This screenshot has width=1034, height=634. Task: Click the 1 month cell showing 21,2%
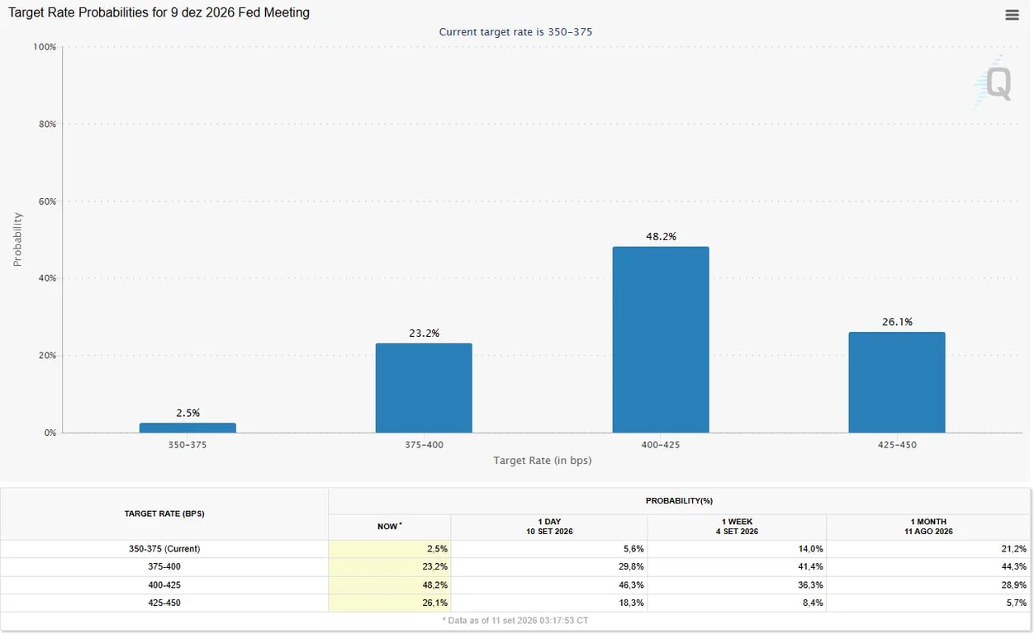click(928, 549)
